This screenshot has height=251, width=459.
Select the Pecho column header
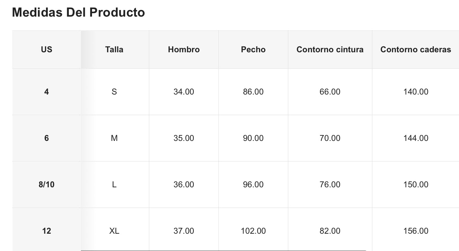[x=253, y=50]
